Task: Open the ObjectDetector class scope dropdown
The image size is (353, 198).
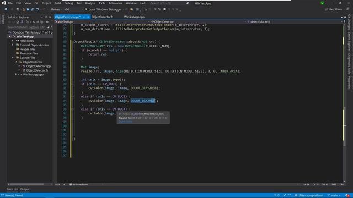Action: [199, 22]
